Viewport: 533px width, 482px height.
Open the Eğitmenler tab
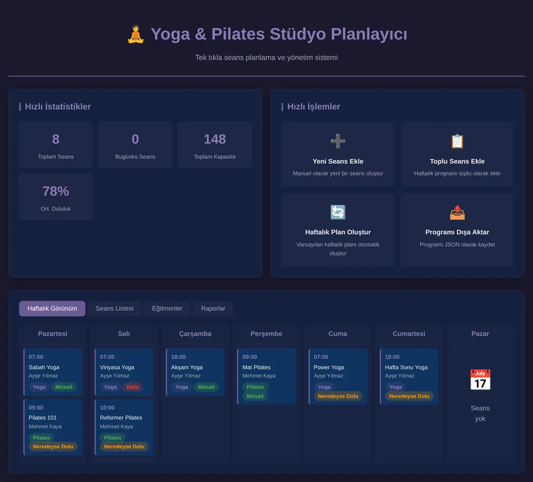167,308
